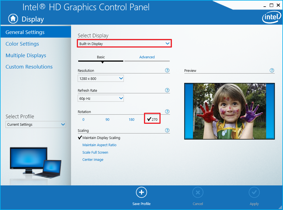Maximize the control panel window
The height and width of the screenshot is (210, 283).
[271, 5]
